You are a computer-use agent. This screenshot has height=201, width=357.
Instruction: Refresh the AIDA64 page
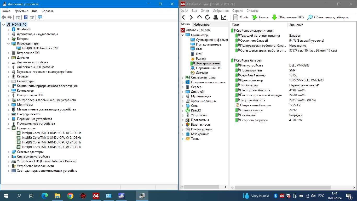click(208, 17)
